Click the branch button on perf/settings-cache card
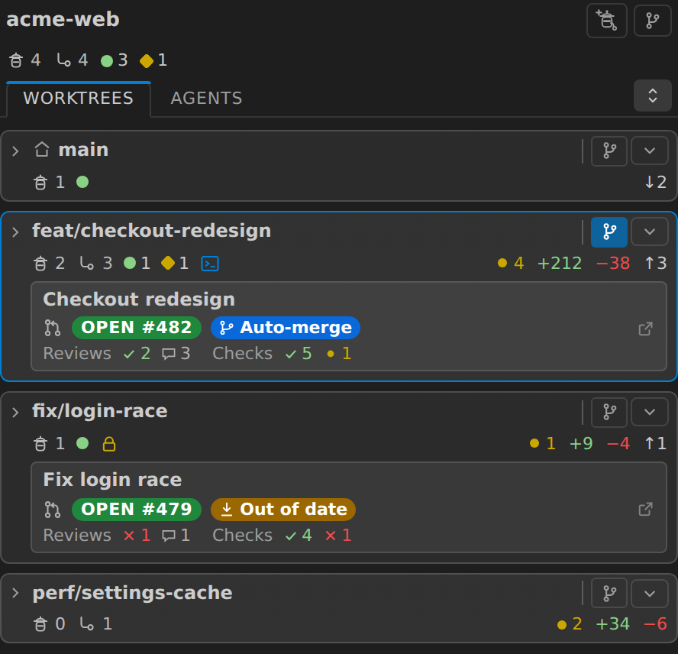Image resolution: width=678 pixels, height=654 pixels. click(609, 593)
